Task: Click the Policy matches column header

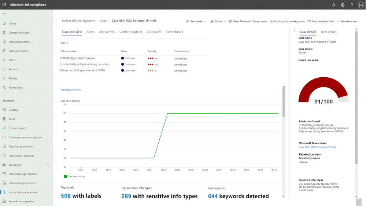Action: click(68, 51)
